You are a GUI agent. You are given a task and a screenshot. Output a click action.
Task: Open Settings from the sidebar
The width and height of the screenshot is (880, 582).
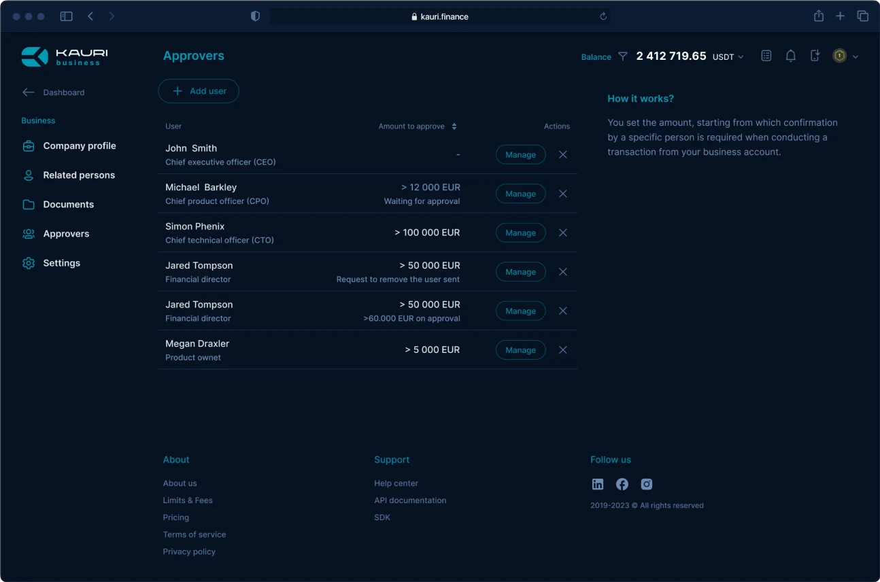[x=61, y=263]
